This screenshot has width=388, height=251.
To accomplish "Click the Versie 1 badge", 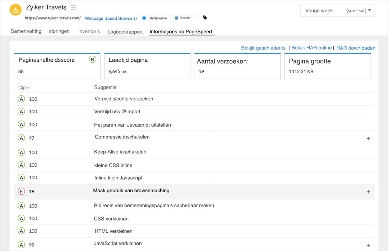I will pyautogui.click(x=185, y=18).
